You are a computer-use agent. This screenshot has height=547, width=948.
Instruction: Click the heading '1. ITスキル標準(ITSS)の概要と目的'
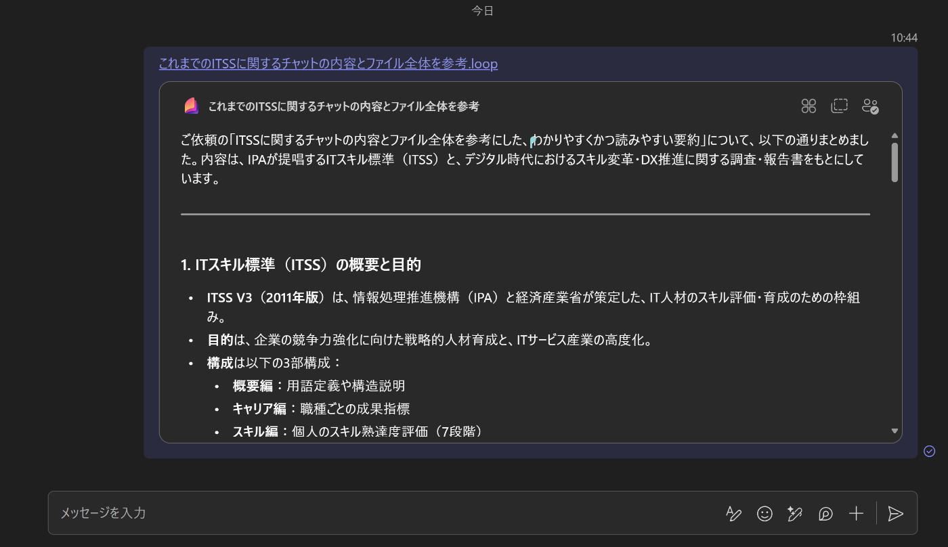[301, 265]
